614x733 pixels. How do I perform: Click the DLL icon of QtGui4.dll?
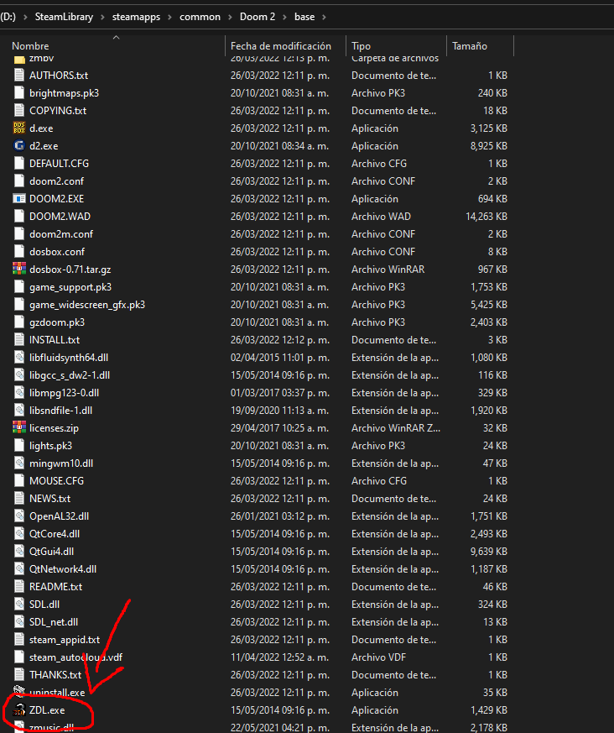(19, 552)
